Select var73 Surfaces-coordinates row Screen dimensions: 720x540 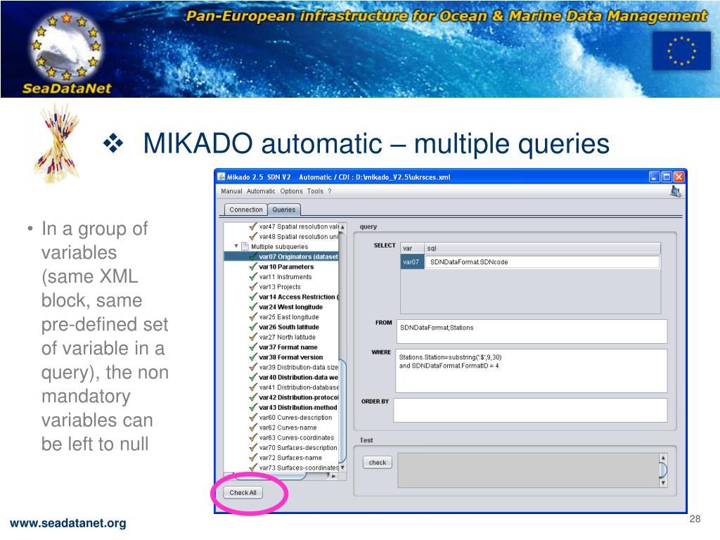(293, 468)
